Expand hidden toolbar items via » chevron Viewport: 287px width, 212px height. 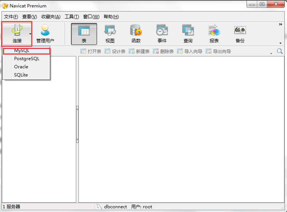point(280,24)
